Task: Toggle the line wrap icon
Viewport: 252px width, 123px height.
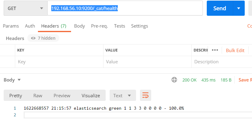Action: pyautogui.click(x=145, y=95)
